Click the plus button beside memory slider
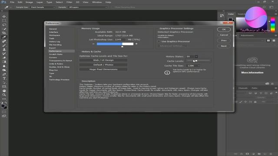The image size is (278, 156). pyautogui.click(x=136, y=44)
